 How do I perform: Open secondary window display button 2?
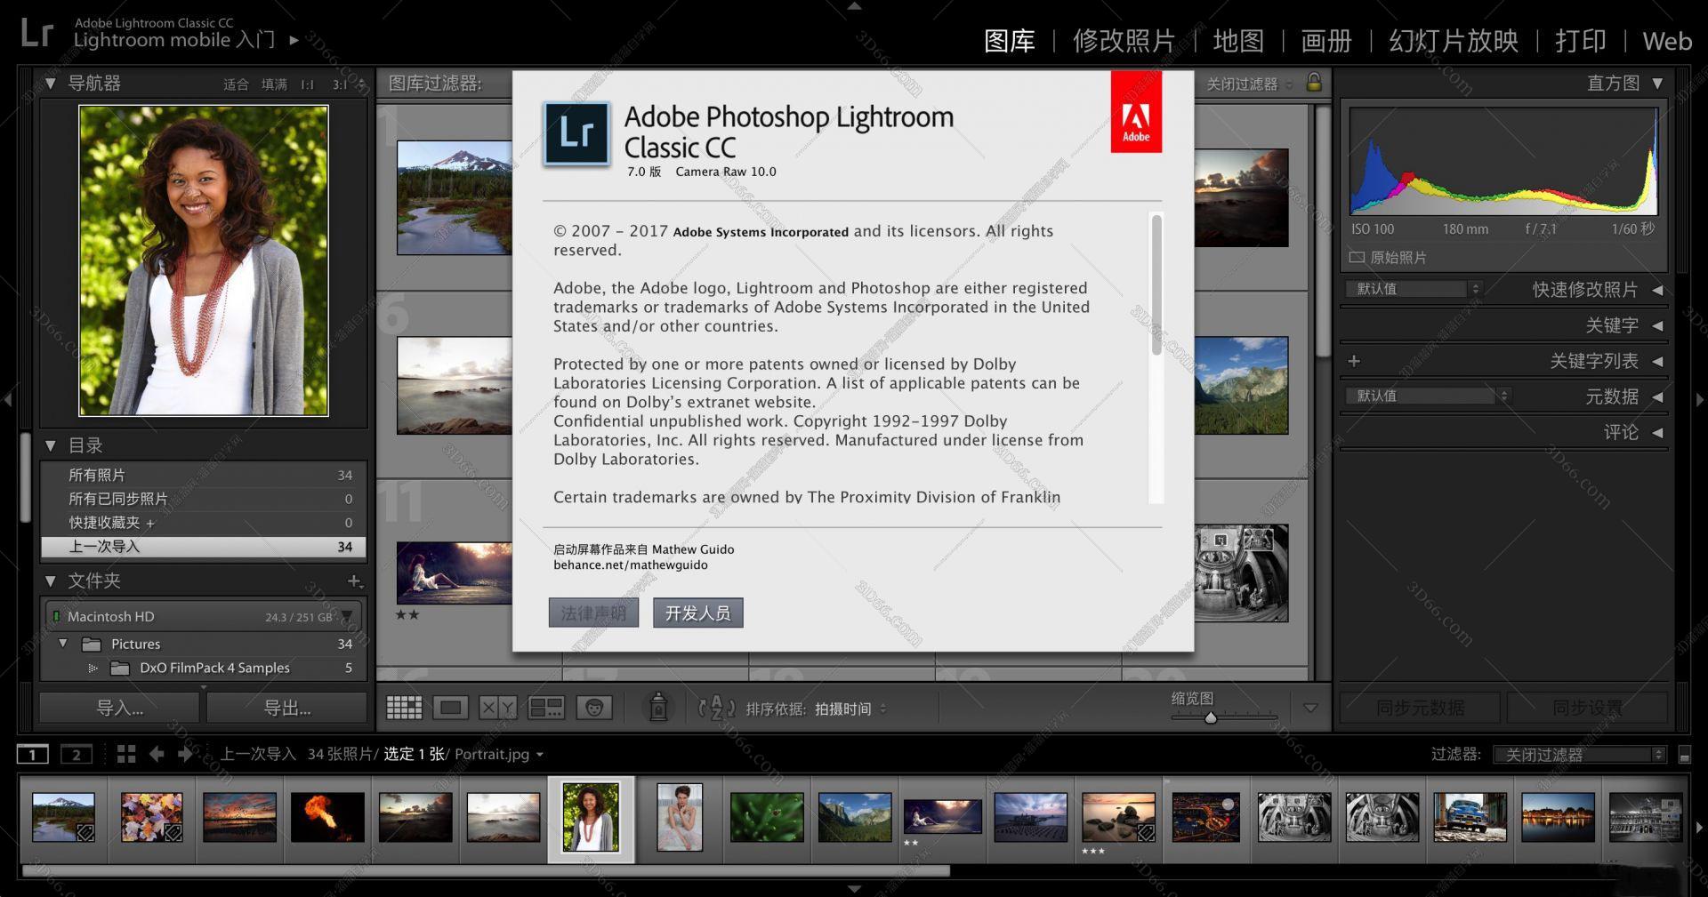pos(77,755)
